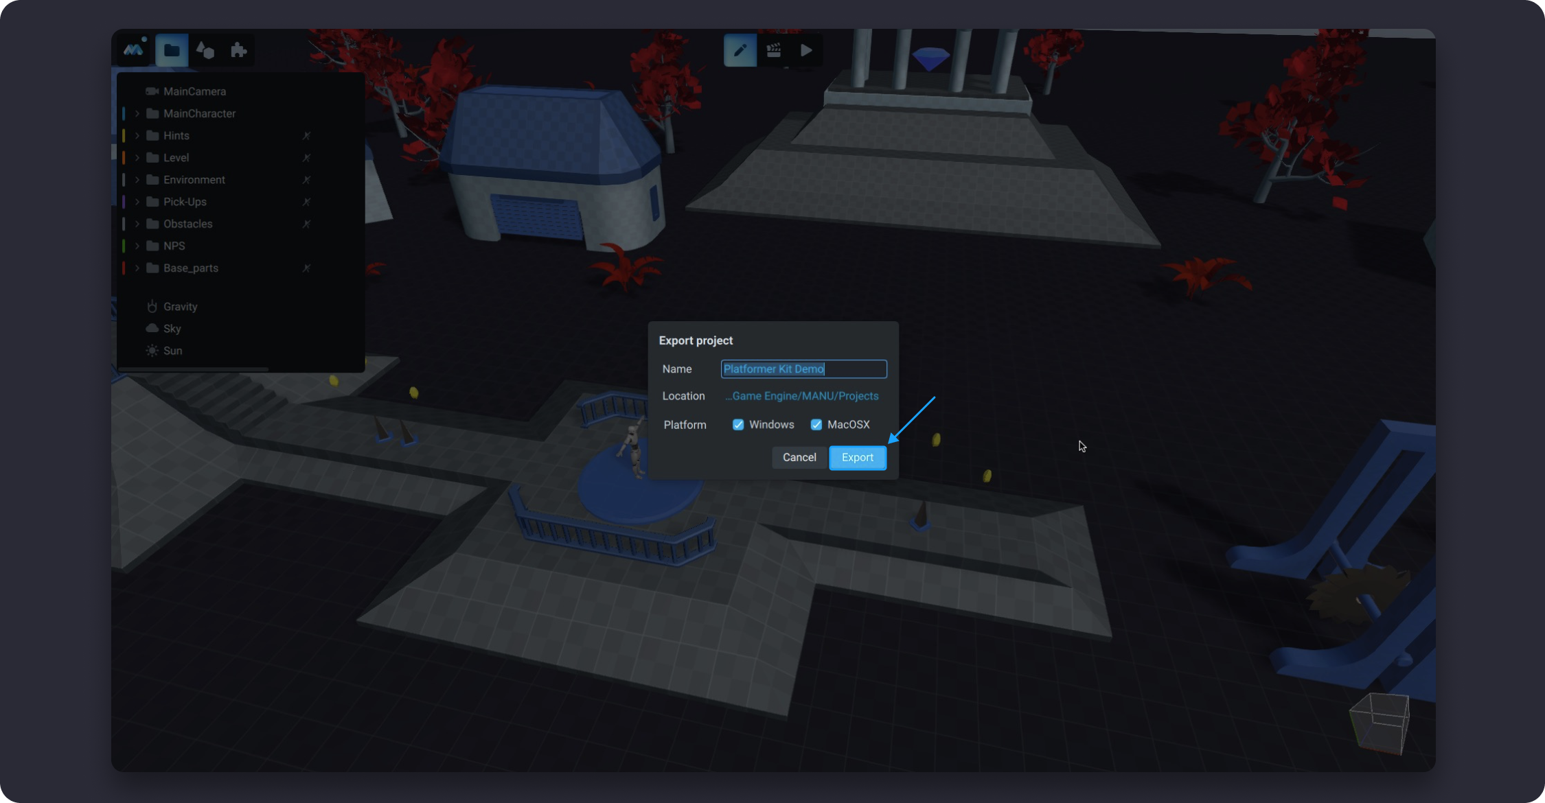The width and height of the screenshot is (1545, 803).
Task: Toggle the Windows platform checkbox
Action: [738, 425]
